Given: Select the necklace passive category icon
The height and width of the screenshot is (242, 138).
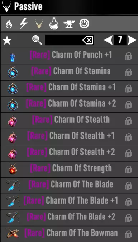Looking at the screenshot, I should coord(39,24).
